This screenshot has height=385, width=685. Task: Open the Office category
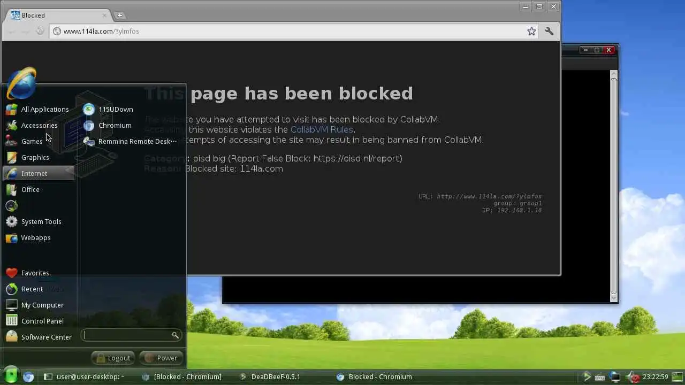coord(39,189)
